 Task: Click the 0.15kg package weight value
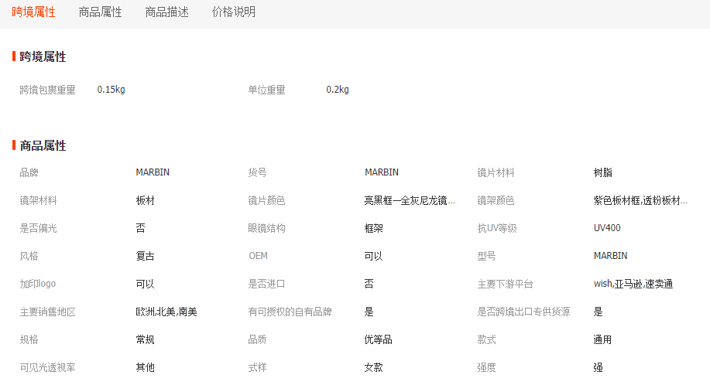(x=111, y=90)
